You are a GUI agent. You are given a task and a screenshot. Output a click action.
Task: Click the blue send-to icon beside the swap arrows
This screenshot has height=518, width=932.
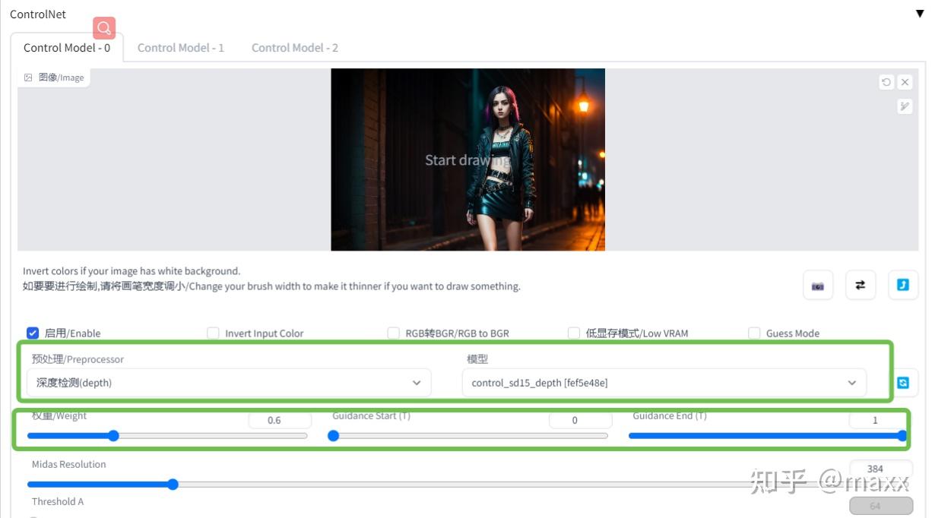[x=905, y=285]
